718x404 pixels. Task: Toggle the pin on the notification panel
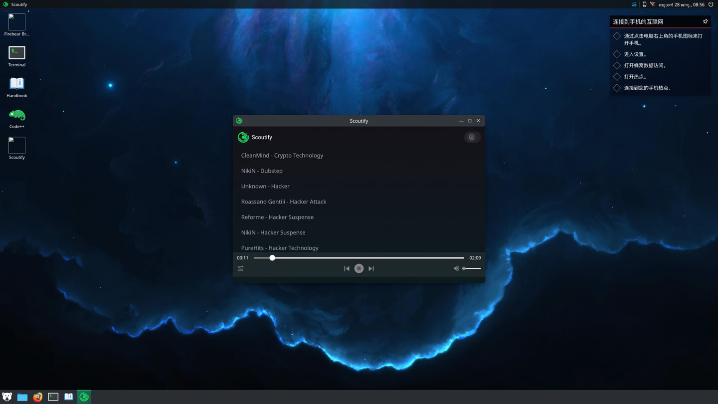tap(705, 21)
